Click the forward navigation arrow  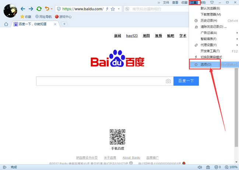pos(31,8)
